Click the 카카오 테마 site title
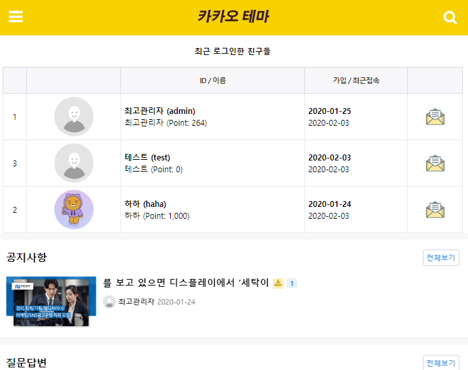The image size is (468, 370). coord(233,17)
